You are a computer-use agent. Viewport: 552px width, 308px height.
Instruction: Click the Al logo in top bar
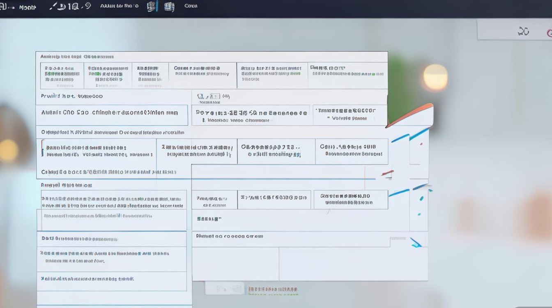click(x=5, y=7)
